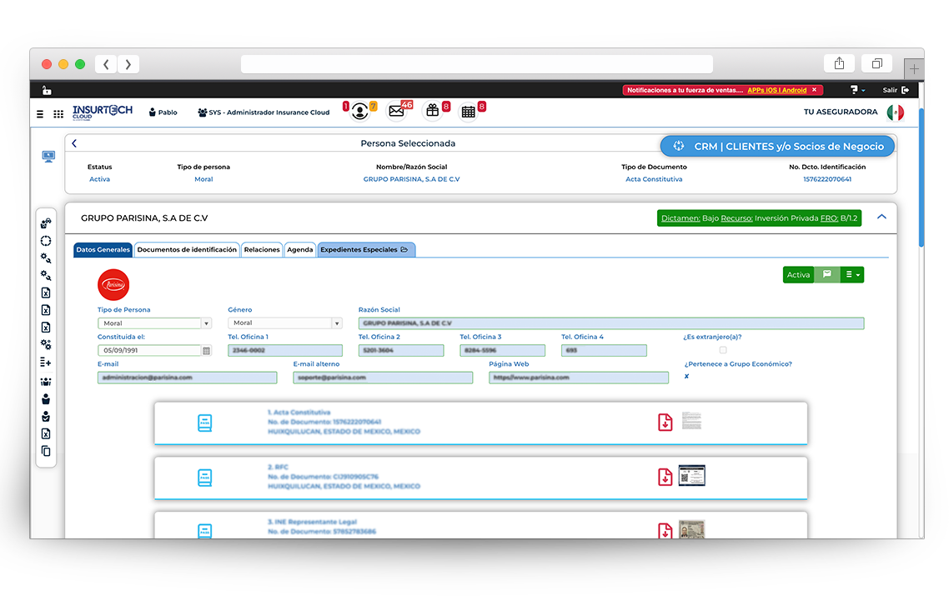
Task: Click the dashed circle sidebar icon
Action: [x=46, y=241]
